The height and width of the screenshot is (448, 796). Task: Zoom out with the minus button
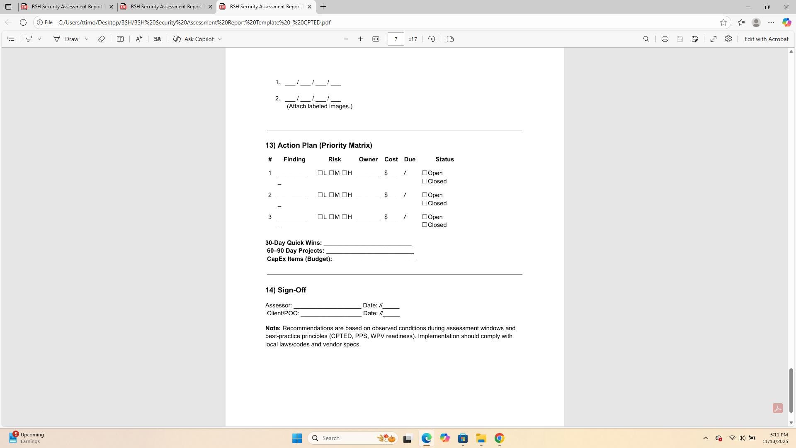[x=346, y=39]
